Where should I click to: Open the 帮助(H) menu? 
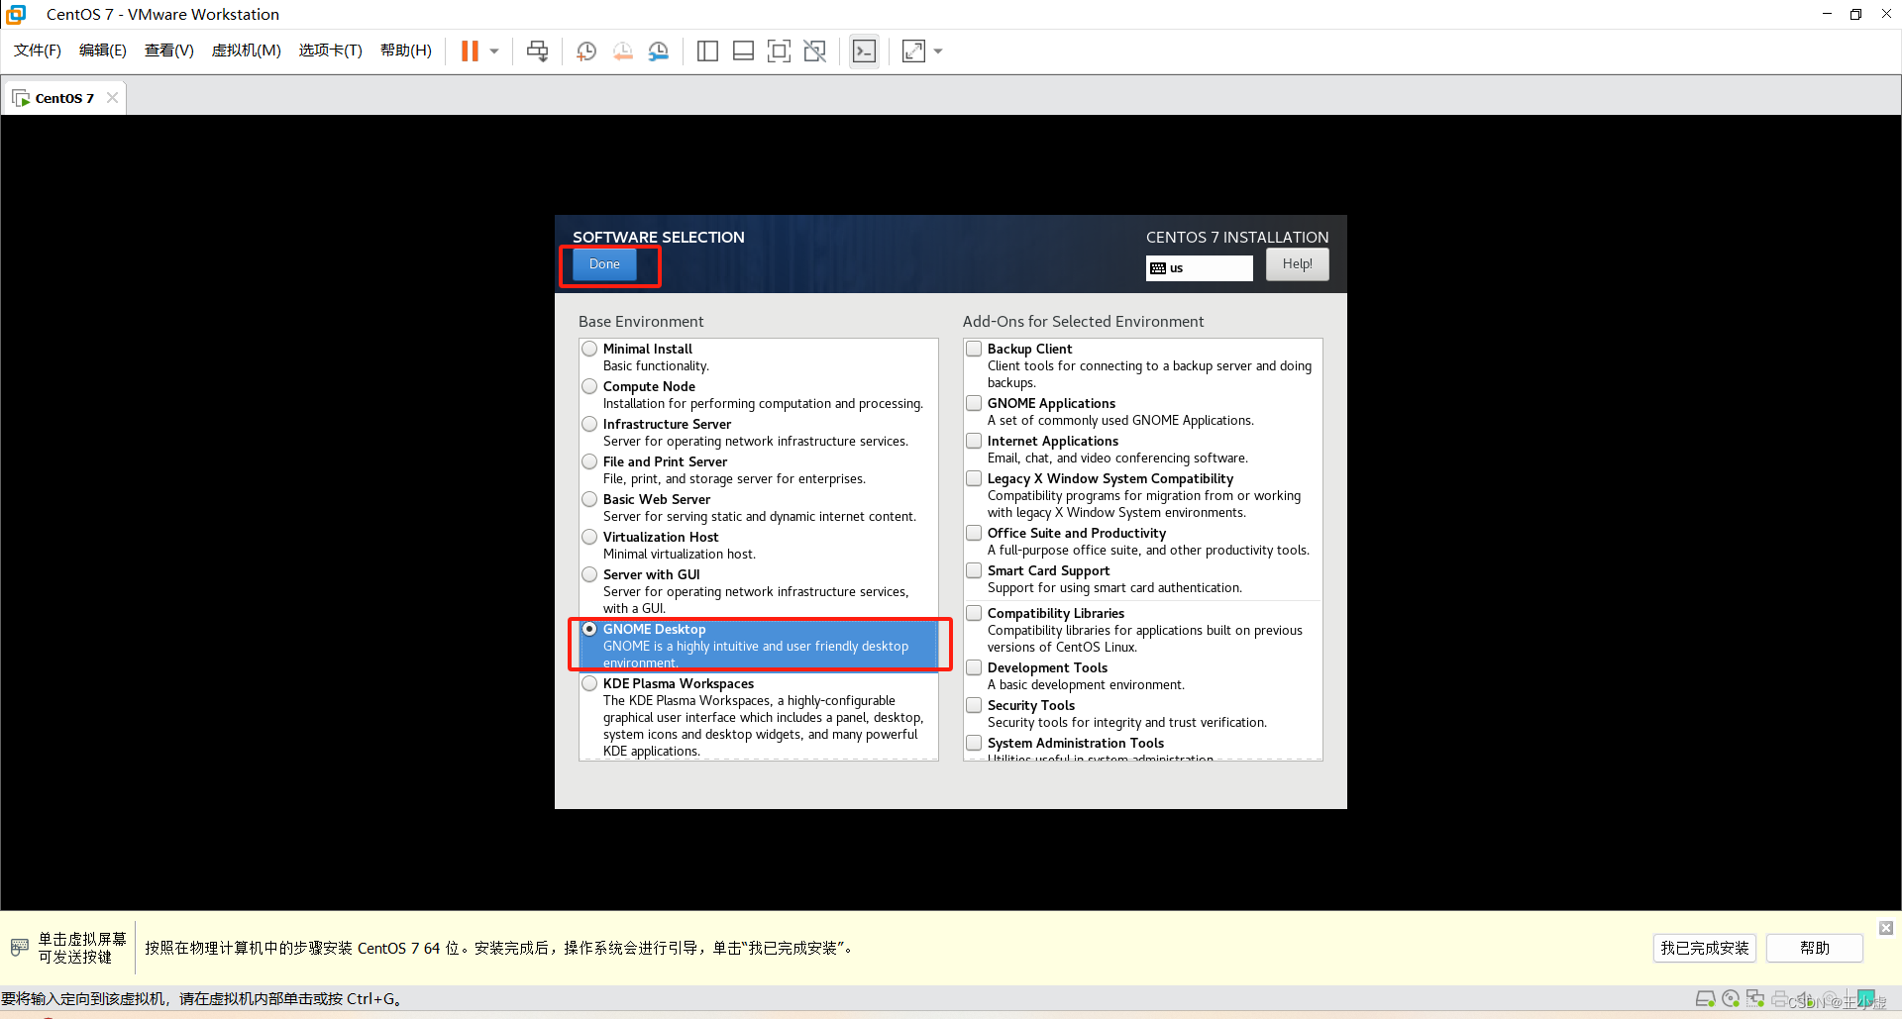(x=406, y=51)
